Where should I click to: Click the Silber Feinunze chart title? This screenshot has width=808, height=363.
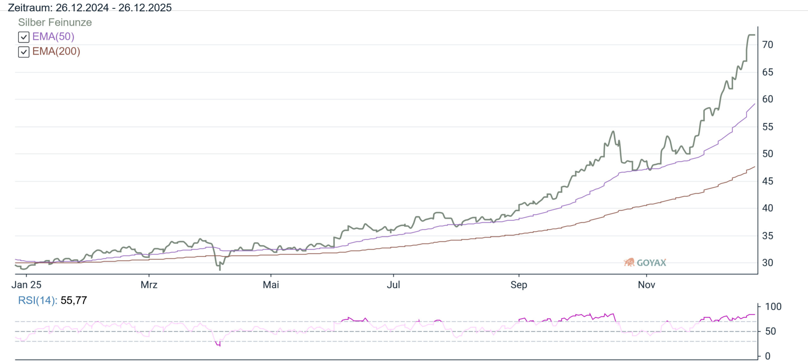(55, 22)
